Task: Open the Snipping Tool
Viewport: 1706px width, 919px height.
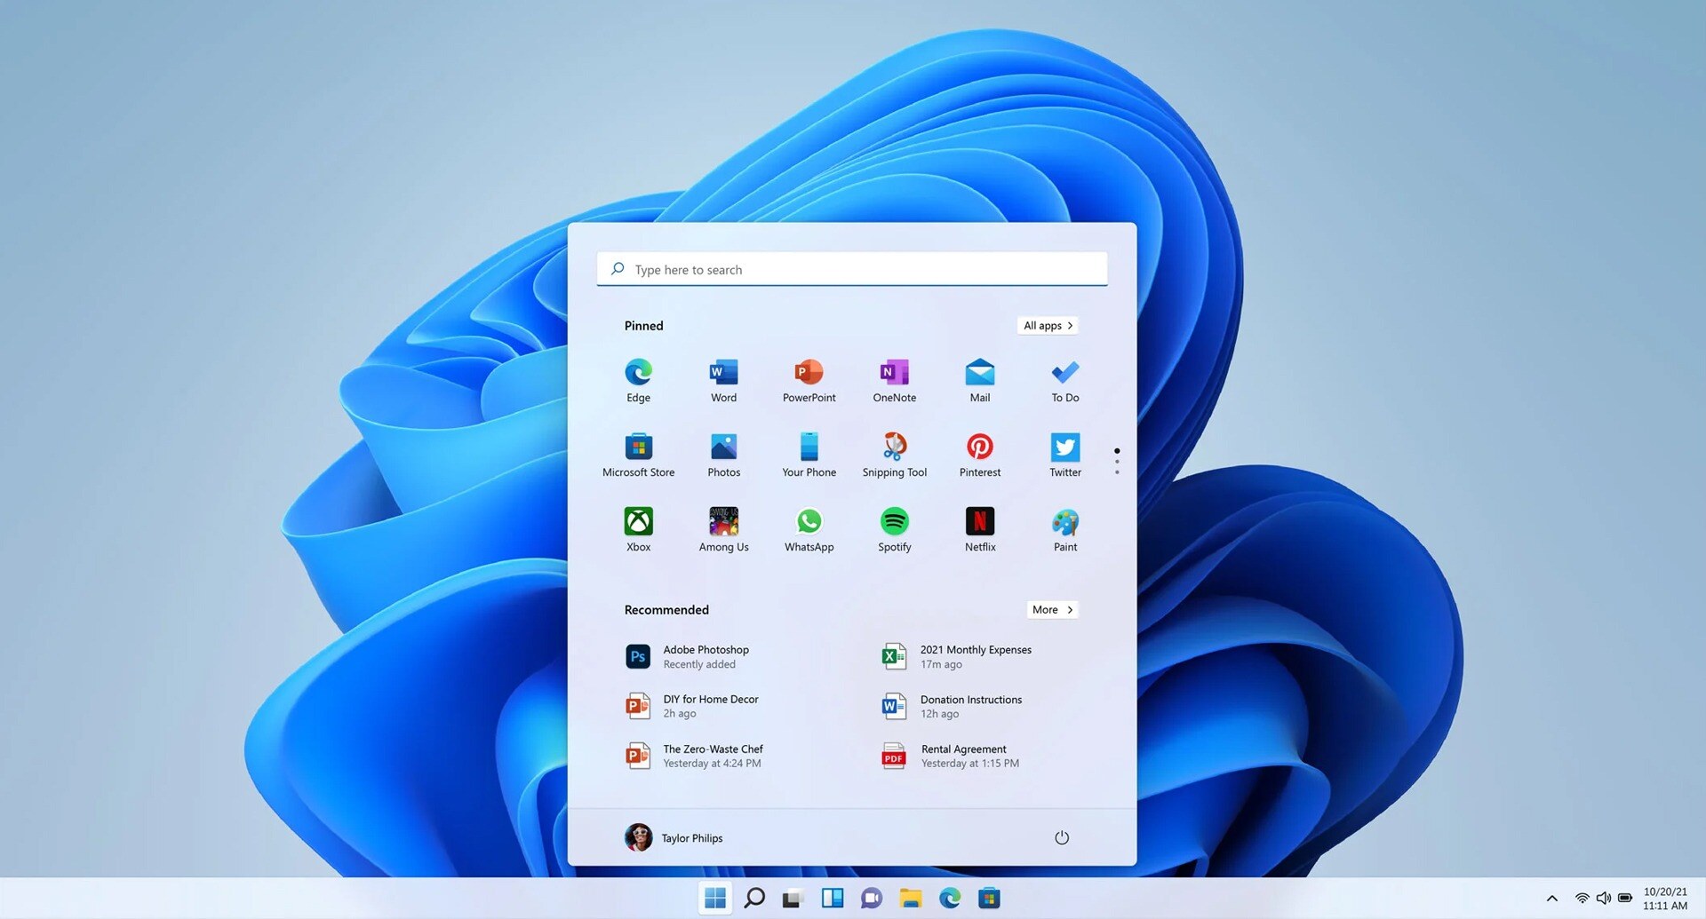Action: (x=894, y=455)
